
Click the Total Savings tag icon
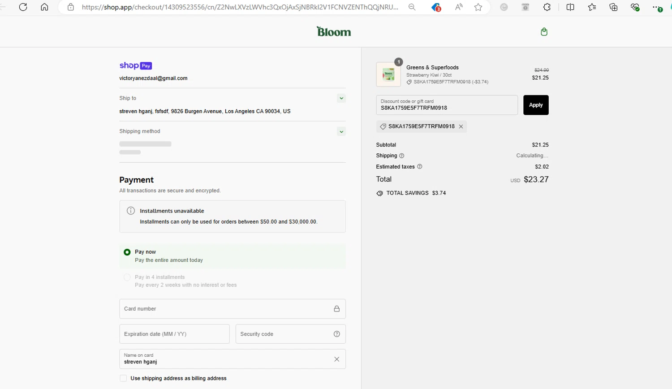pyautogui.click(x=380, y=193)
